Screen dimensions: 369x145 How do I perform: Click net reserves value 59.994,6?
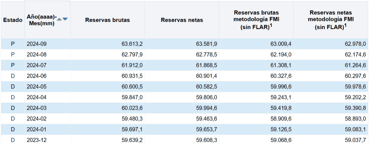206,108
